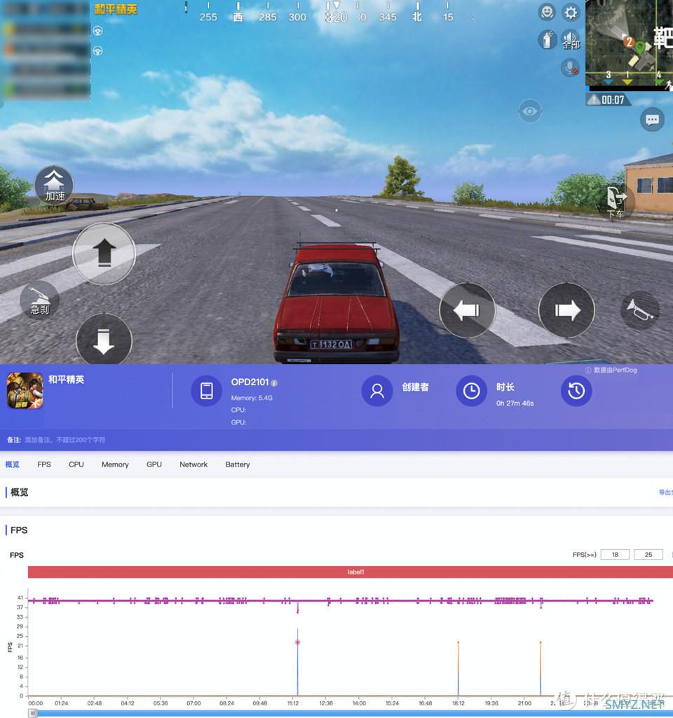This screenshot has width=673, height=718.
Task: Tap the 急刹 handbrake button
Action: pos(39,300)
